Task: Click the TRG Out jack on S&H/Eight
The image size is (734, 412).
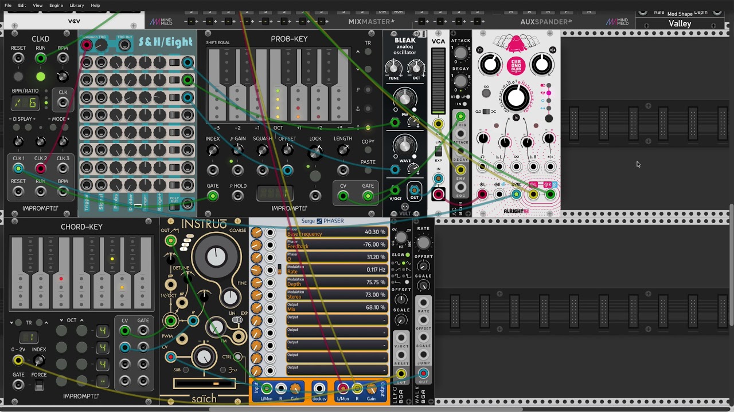Action: pos(124,45)
